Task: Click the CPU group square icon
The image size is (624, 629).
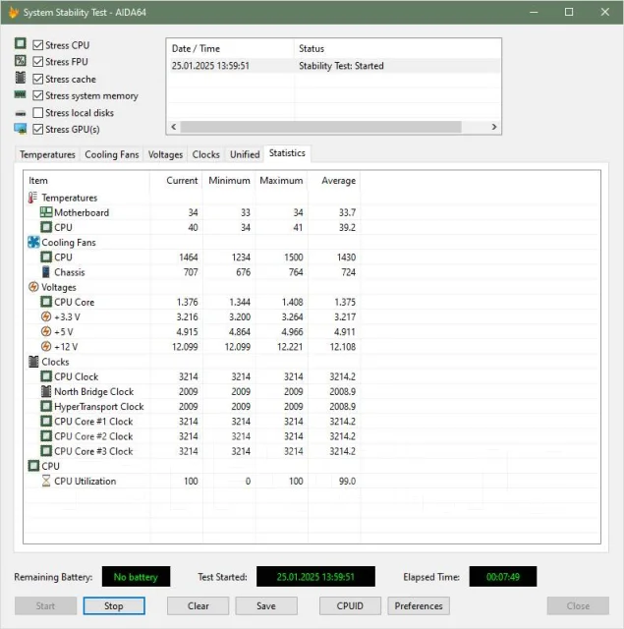Action: (33, 466)
